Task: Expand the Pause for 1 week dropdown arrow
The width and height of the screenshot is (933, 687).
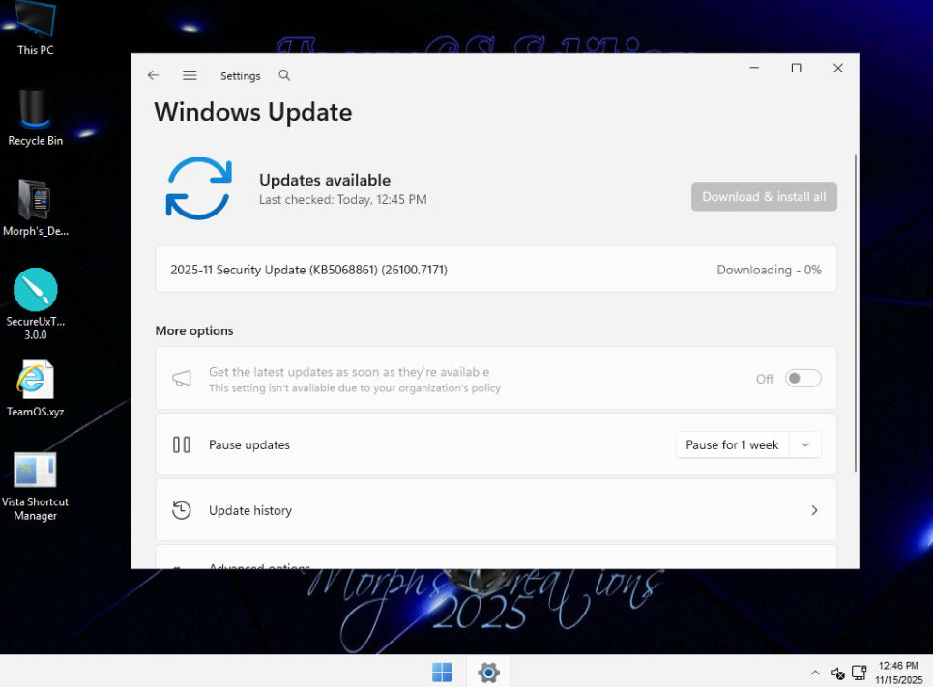Action: tap(805, 445)
